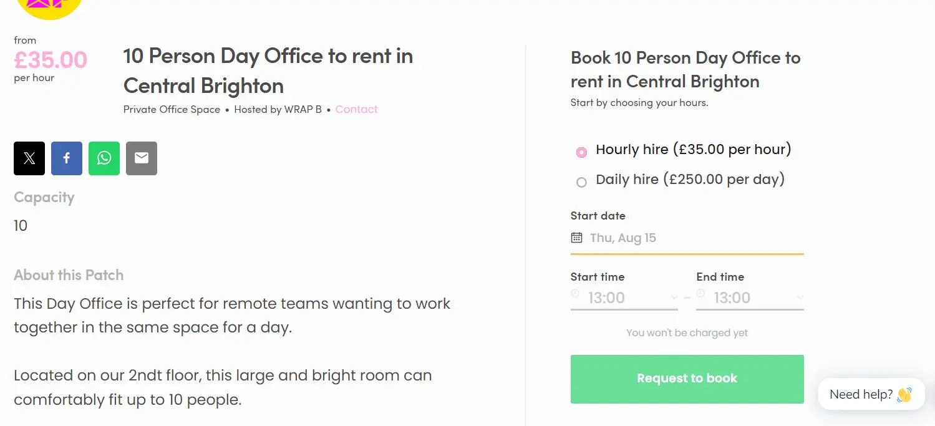Open the Need help? chat widget

(871, 394)
